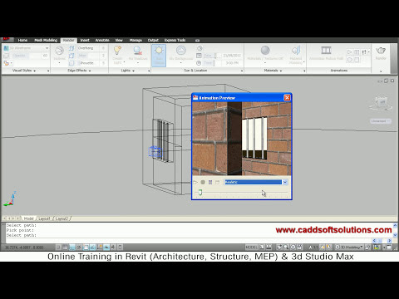
Task: Click the Isolines edge effect icon
Action: (x=59, y=51)
